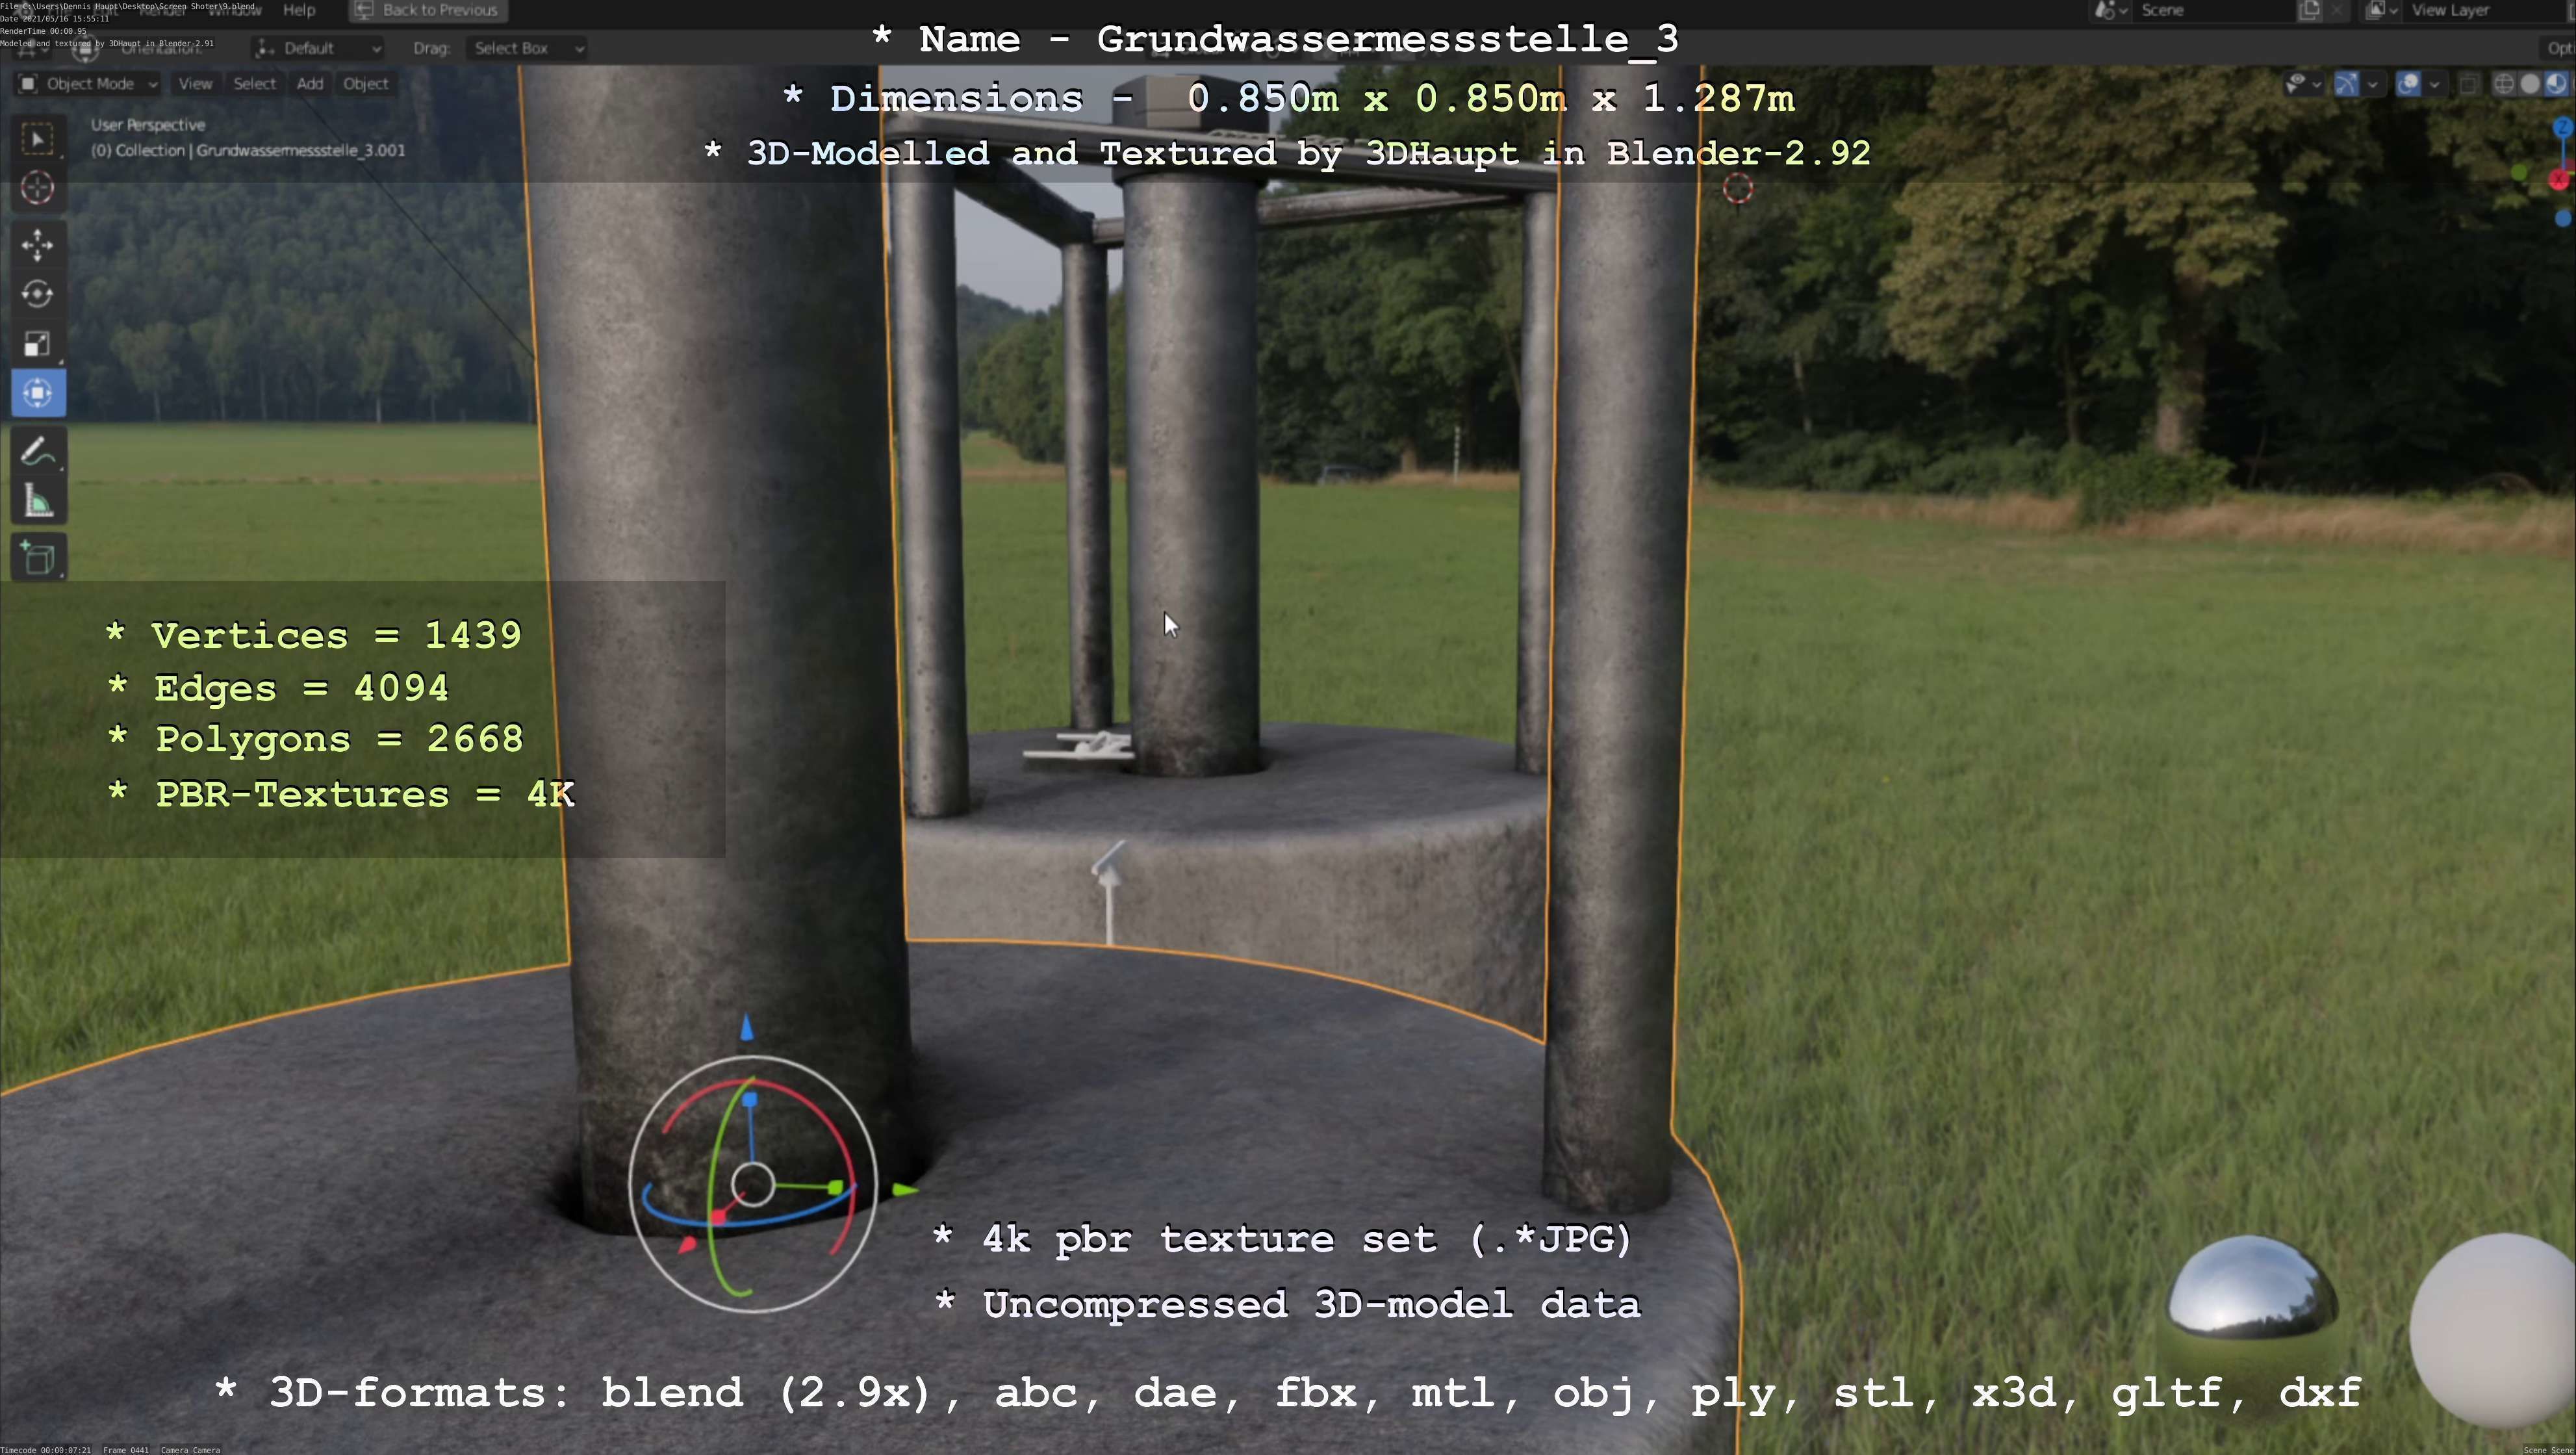
Task: Toggle viewport gizmos display
Action: [2346, 84]
